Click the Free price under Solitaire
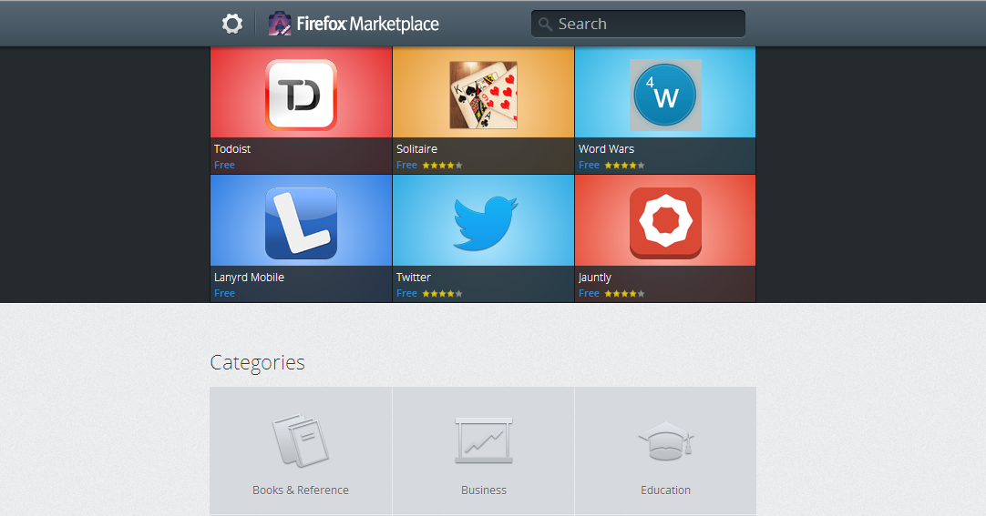The height and width of the screenshot is (516, 986). pos(406,165)
